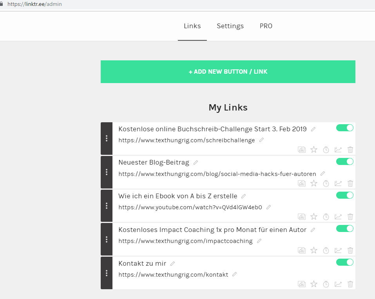Star the Ebook von A bis Z link
Viewport: 375px width, 299px height.
click(314, 217)
